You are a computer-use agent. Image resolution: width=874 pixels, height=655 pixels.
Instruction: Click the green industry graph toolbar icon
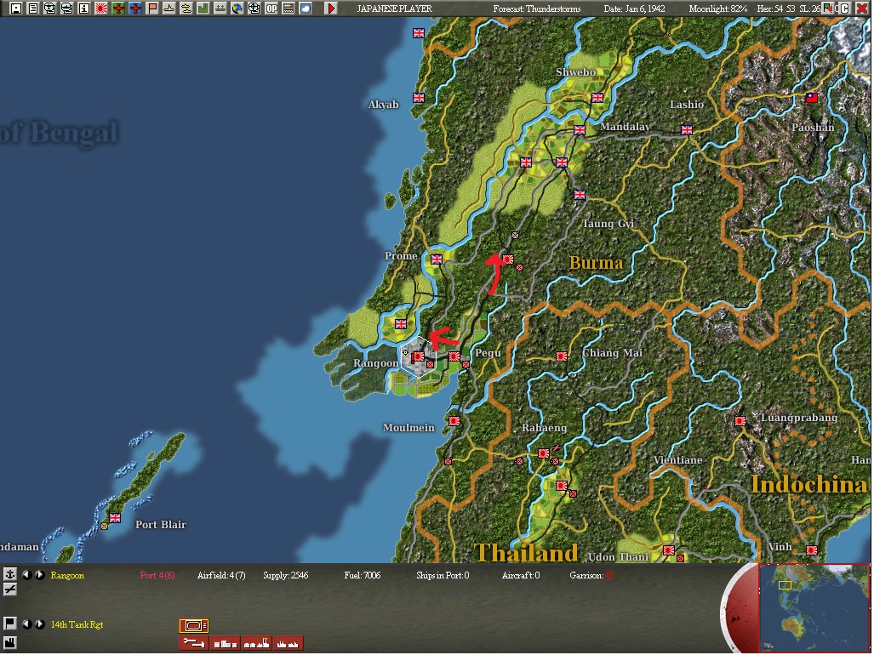coord(203,9)
